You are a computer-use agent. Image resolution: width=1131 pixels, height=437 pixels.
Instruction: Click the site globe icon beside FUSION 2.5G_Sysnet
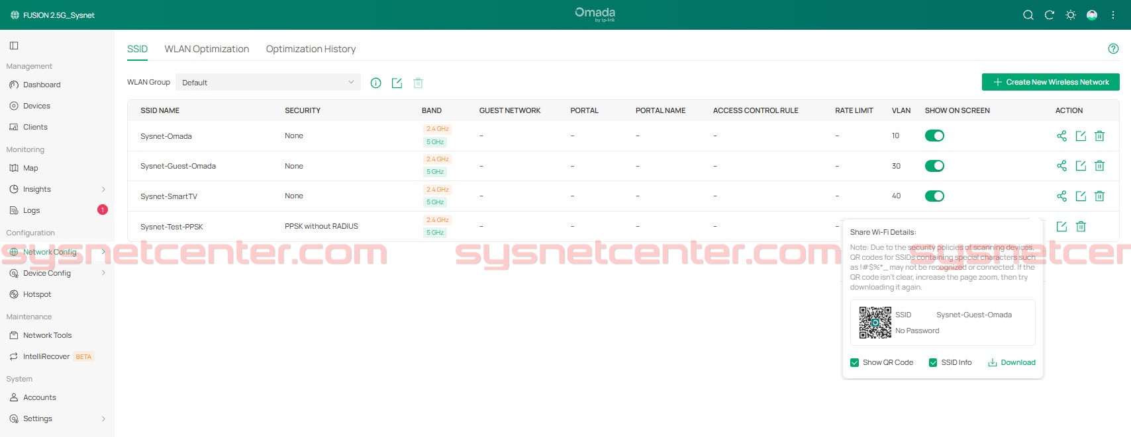(15, 15)
